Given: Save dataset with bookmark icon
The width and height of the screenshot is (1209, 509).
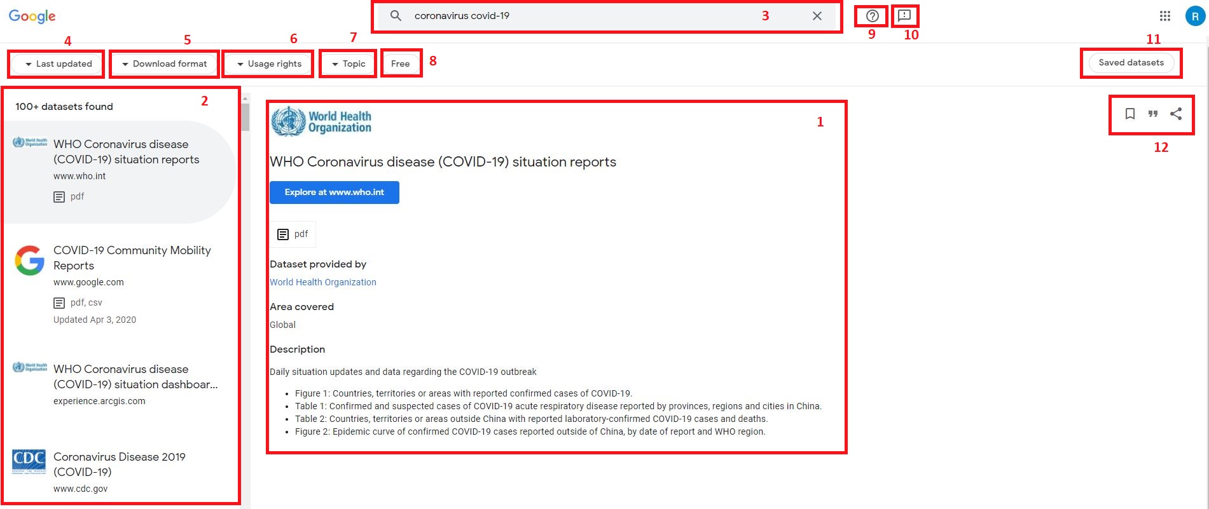Looking at the screenshot, I should (x=1130, y=114).
